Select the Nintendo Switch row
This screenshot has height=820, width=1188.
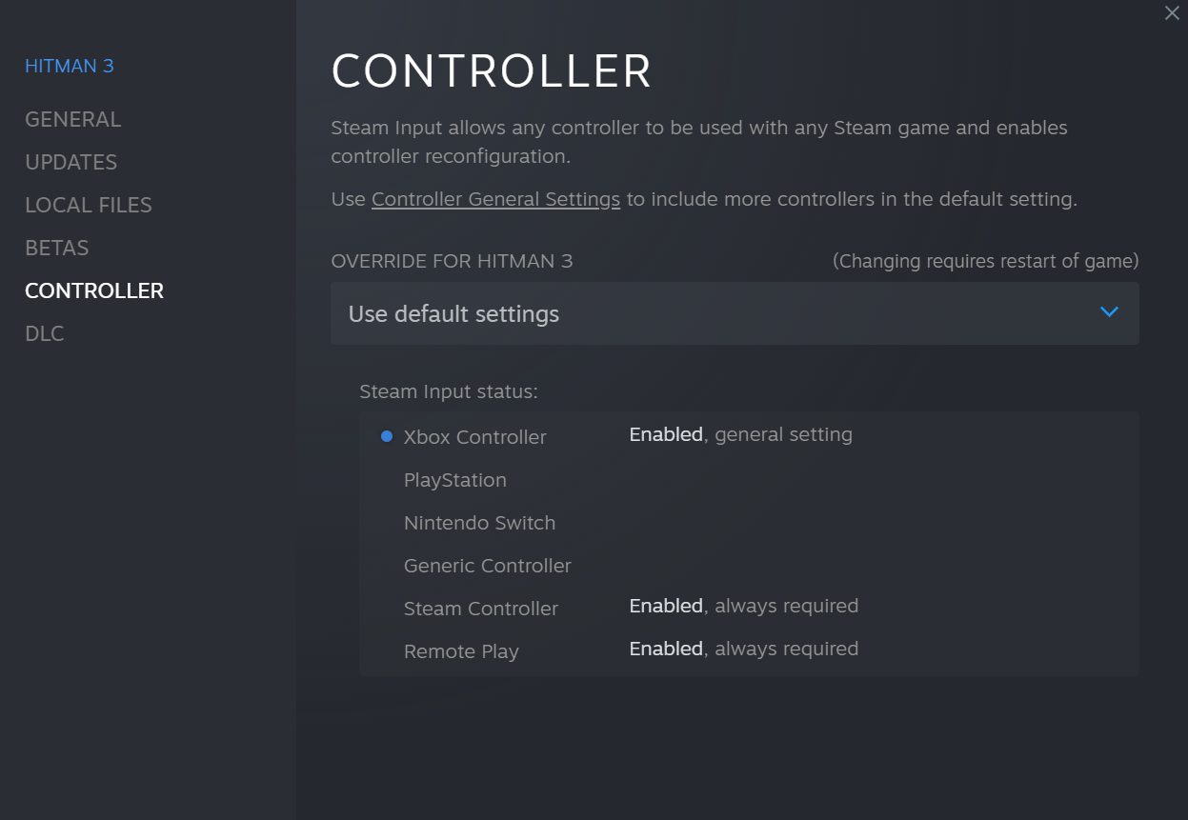[479, 523]
